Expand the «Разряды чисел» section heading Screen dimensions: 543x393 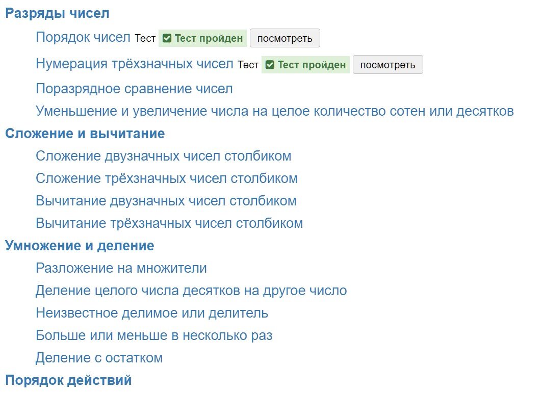[58, 13]
